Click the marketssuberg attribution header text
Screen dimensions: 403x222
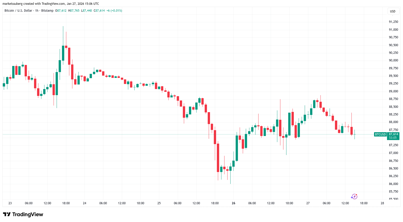[51, 4]
